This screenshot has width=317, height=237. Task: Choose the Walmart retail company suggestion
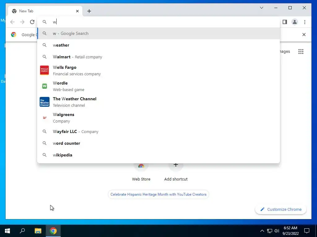(159, 57)
